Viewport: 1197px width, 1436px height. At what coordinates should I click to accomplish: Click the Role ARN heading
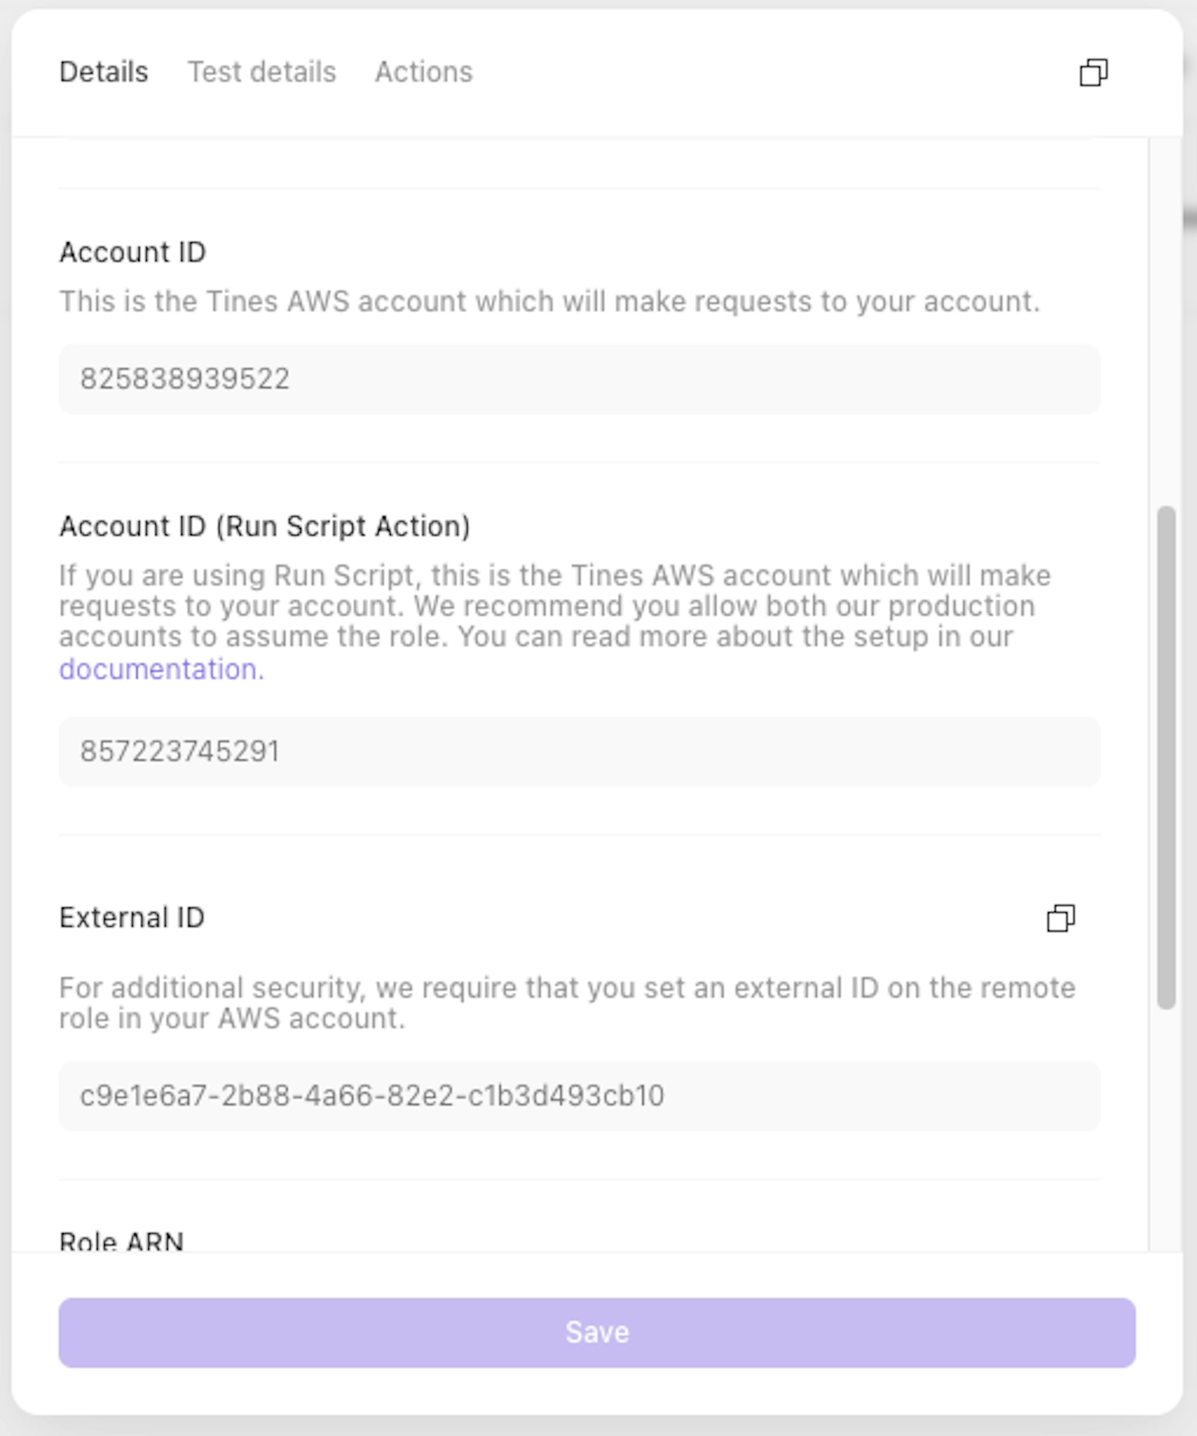pos(121,1241)
